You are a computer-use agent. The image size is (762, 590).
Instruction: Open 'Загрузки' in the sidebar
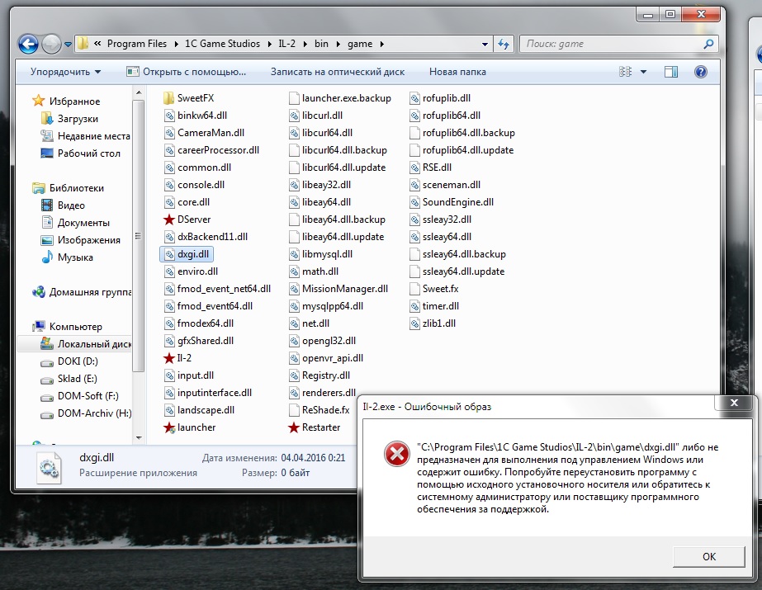click(x=78, y=119)
